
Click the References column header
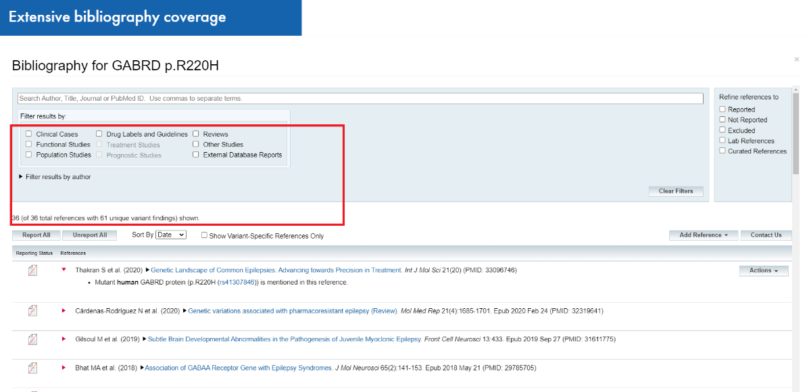pos(73,253)
